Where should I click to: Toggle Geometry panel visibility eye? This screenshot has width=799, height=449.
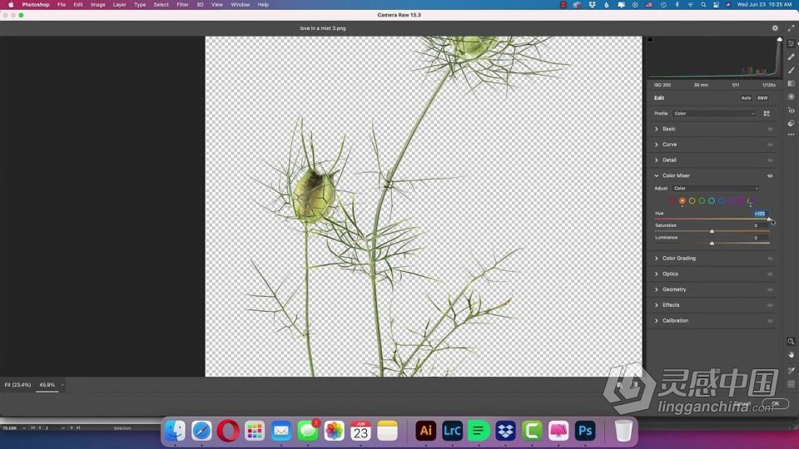click(x=770, y=289)
